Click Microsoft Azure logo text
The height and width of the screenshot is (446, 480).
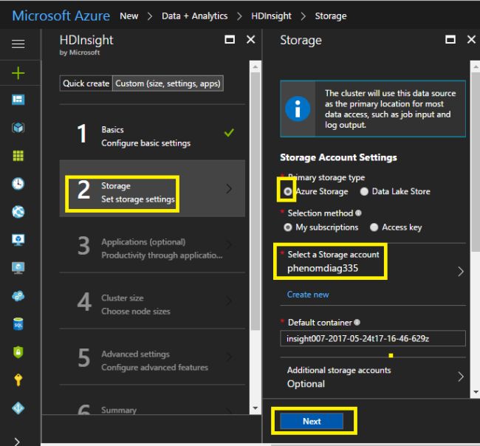(x=61, y=16)
